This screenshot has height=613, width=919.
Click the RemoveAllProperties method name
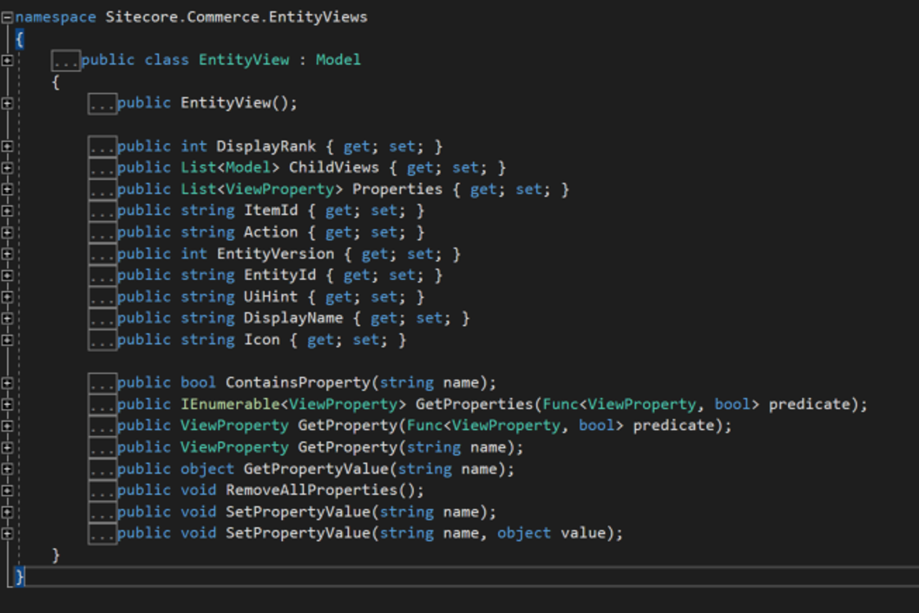click(312, 490)
